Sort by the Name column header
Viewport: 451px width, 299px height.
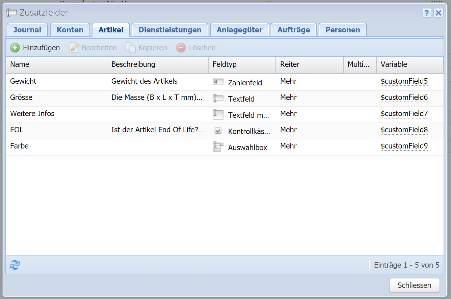(20, 64)
